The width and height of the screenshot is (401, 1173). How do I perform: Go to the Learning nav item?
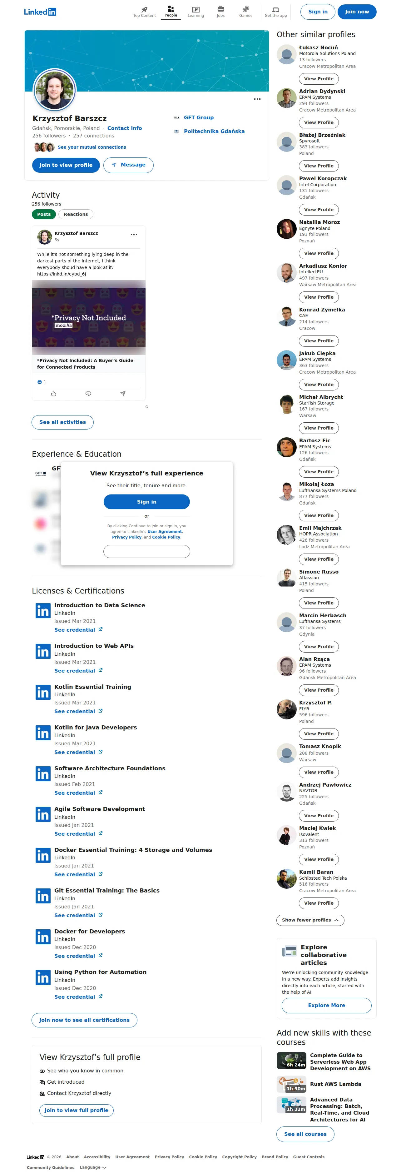point(196,11)
